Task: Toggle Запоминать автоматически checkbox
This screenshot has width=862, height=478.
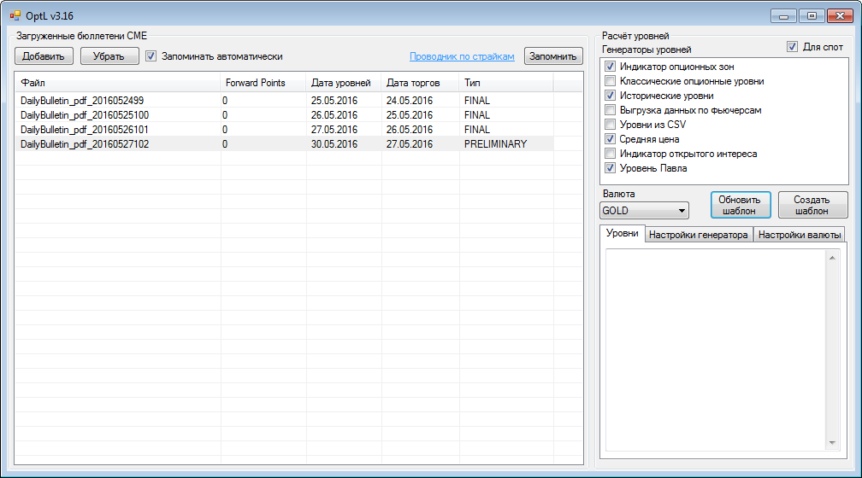Action: click(151, 56)
